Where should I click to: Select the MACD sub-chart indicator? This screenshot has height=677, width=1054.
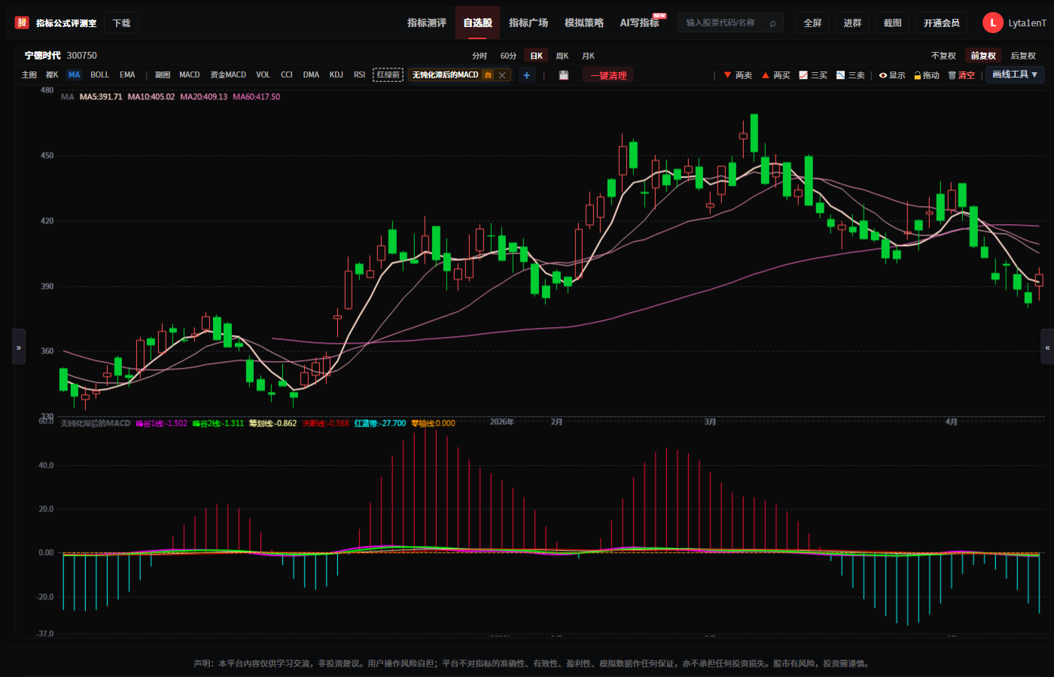(x=190, y=75)
